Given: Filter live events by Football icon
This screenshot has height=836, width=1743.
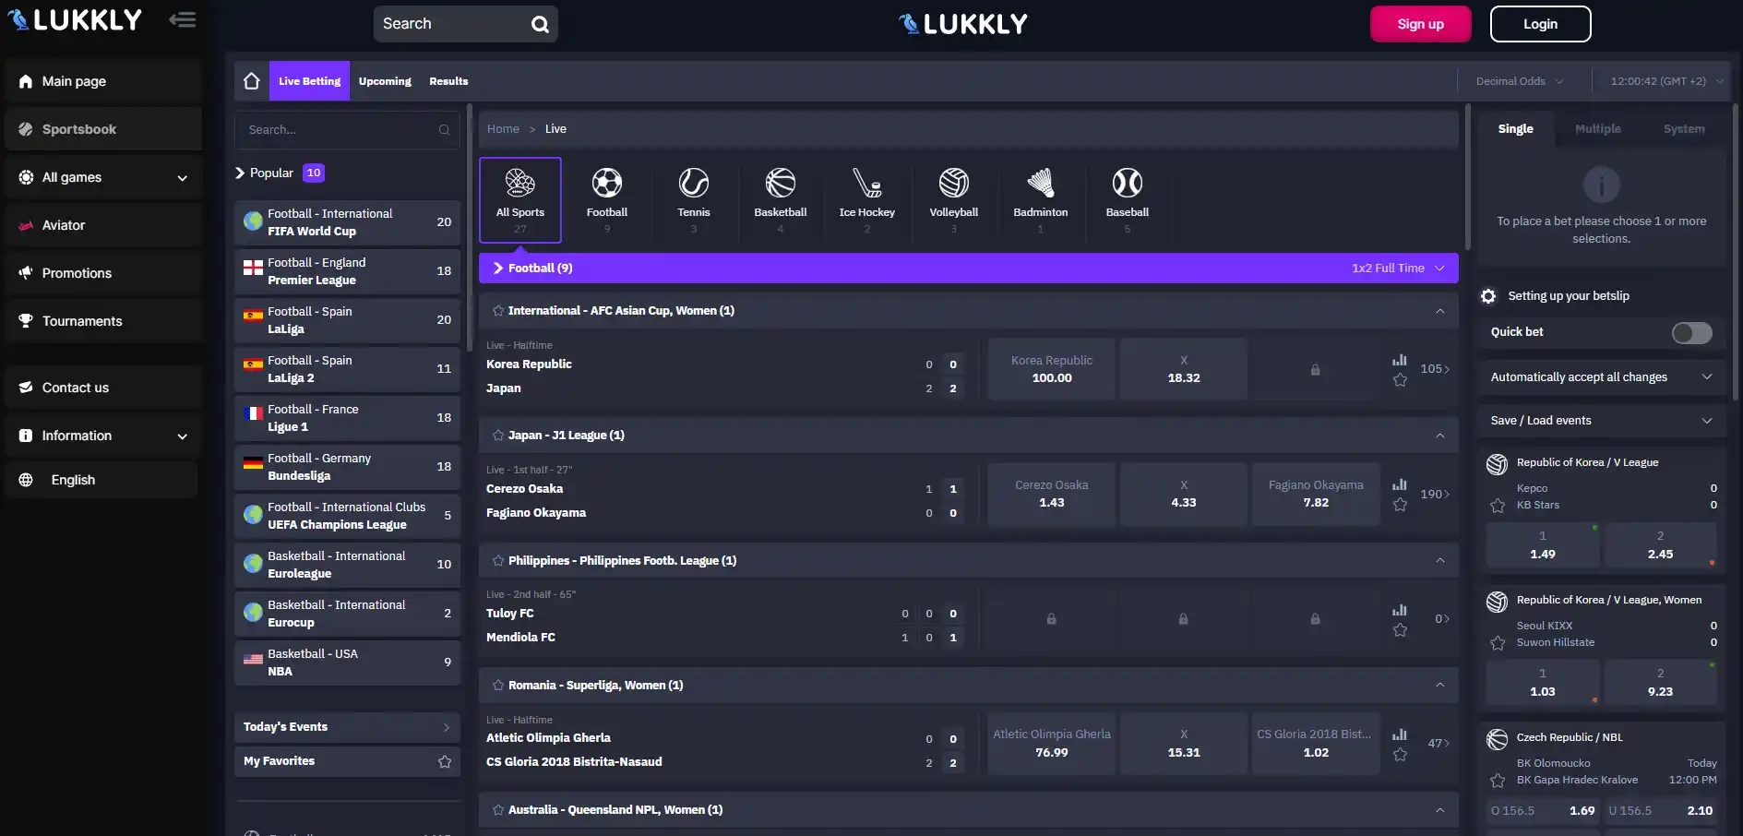Looking at the screenshot, I should coord(607,183).
